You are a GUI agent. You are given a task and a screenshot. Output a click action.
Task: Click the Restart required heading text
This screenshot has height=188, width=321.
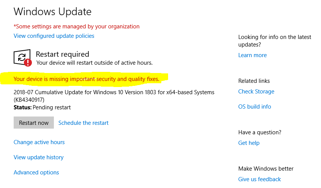coord(63,54)
